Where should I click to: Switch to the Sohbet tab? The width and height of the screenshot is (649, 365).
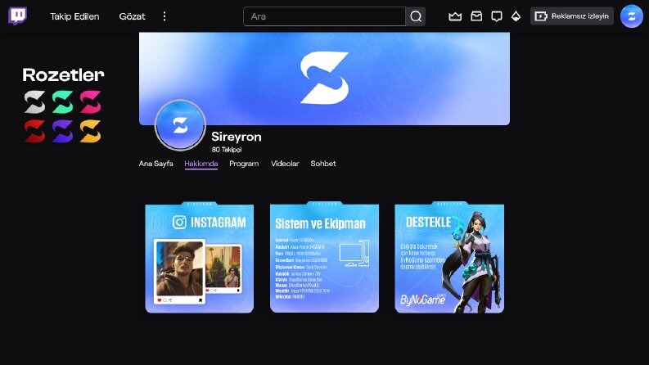click(x=323, y=164)
